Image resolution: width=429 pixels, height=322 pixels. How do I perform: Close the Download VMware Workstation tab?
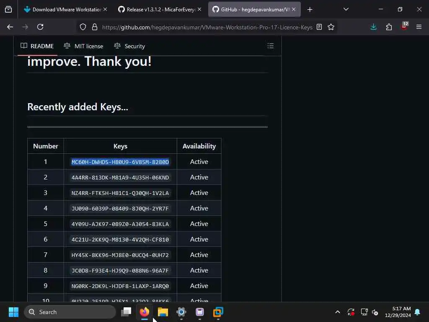point(105,10)
